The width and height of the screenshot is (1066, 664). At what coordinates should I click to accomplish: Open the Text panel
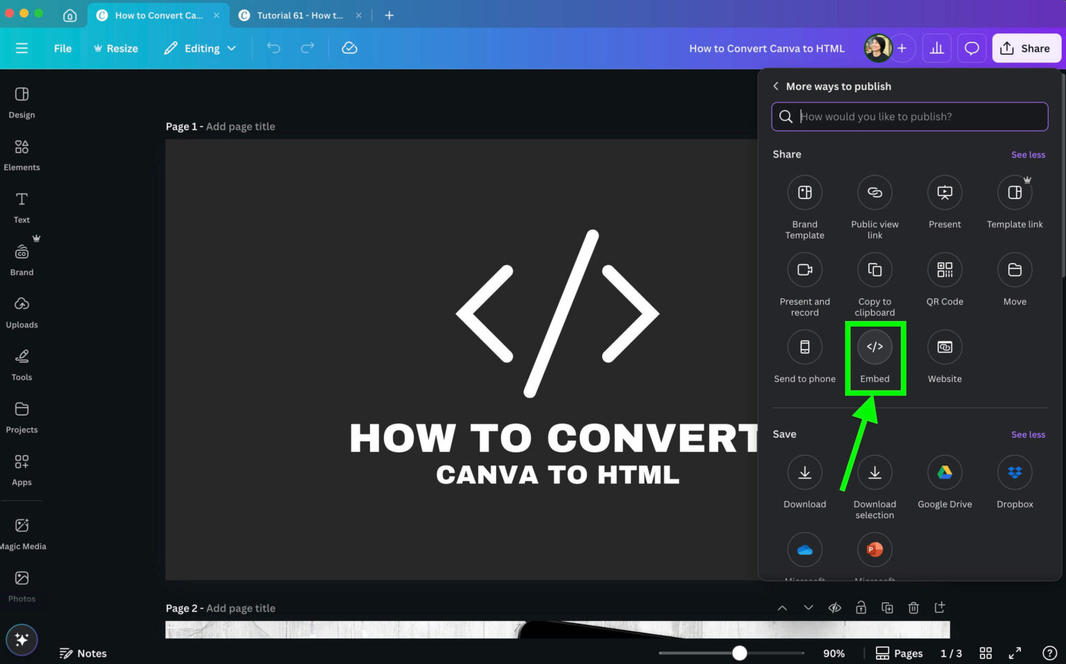[x=21, y=206]
